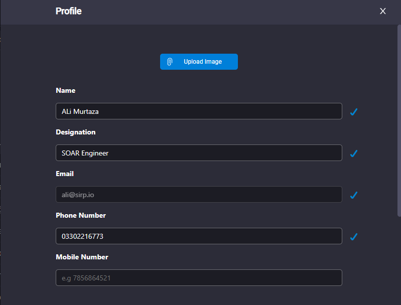Click the scrollbar track below the thumb
Viewport: 401px width, 305px height.
399,261
